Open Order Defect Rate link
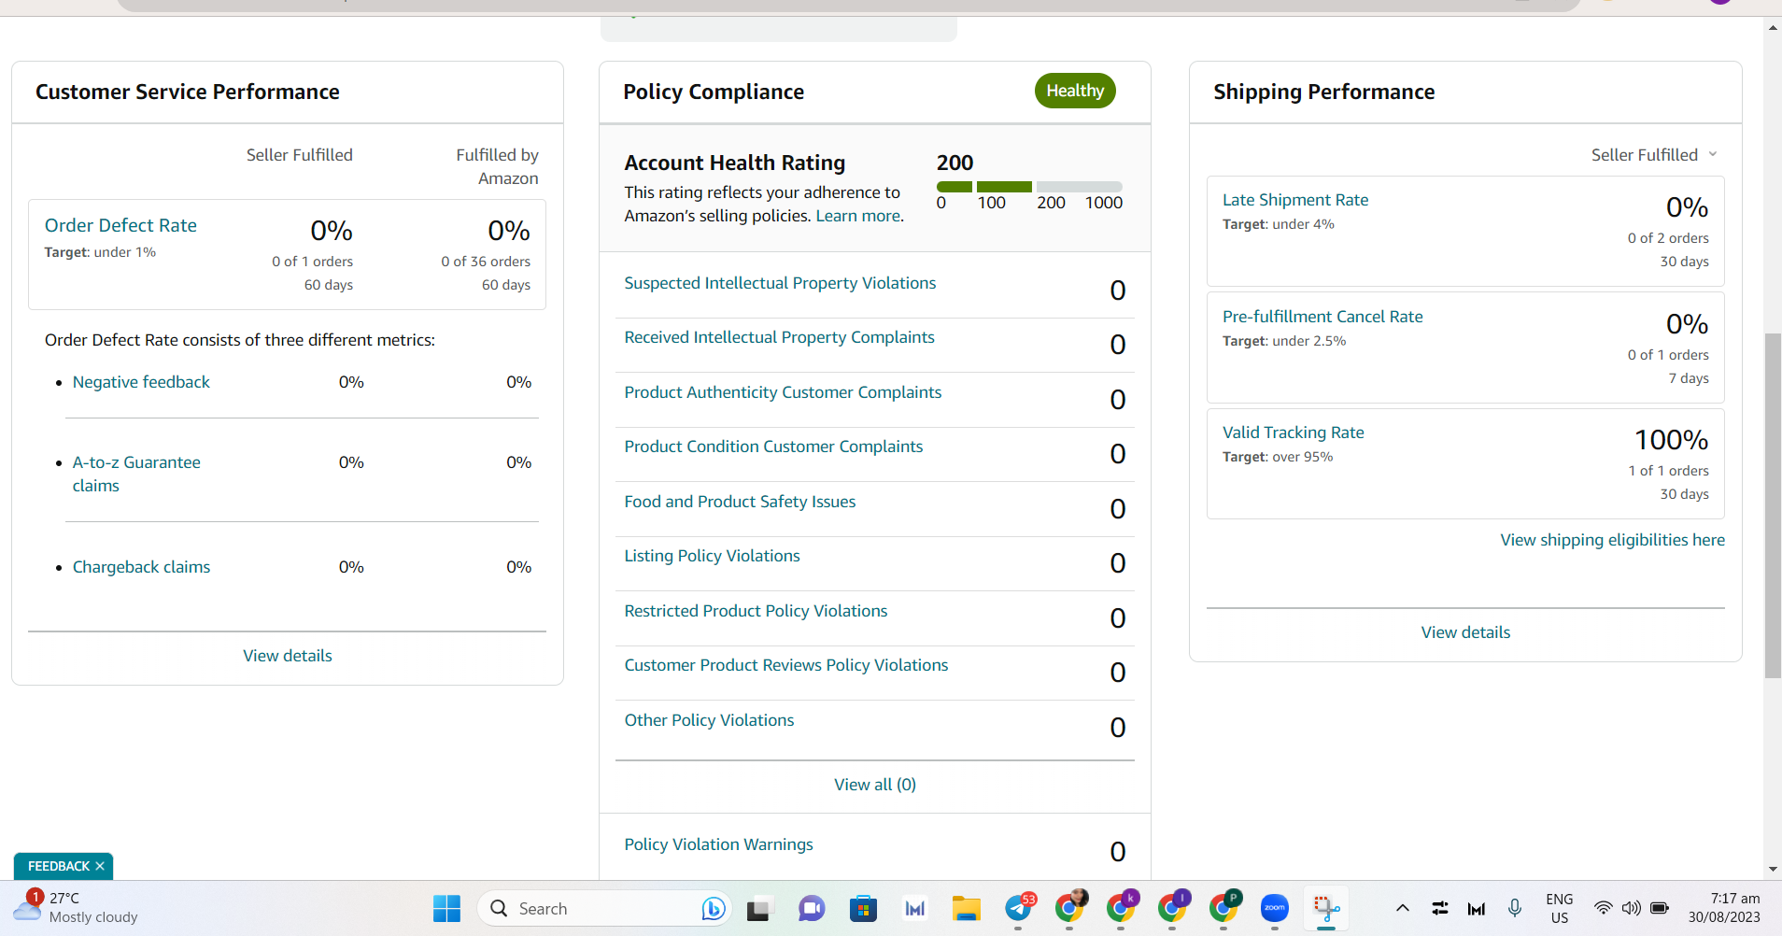The width and height of the screenshot is (1782, 936). 120,225
